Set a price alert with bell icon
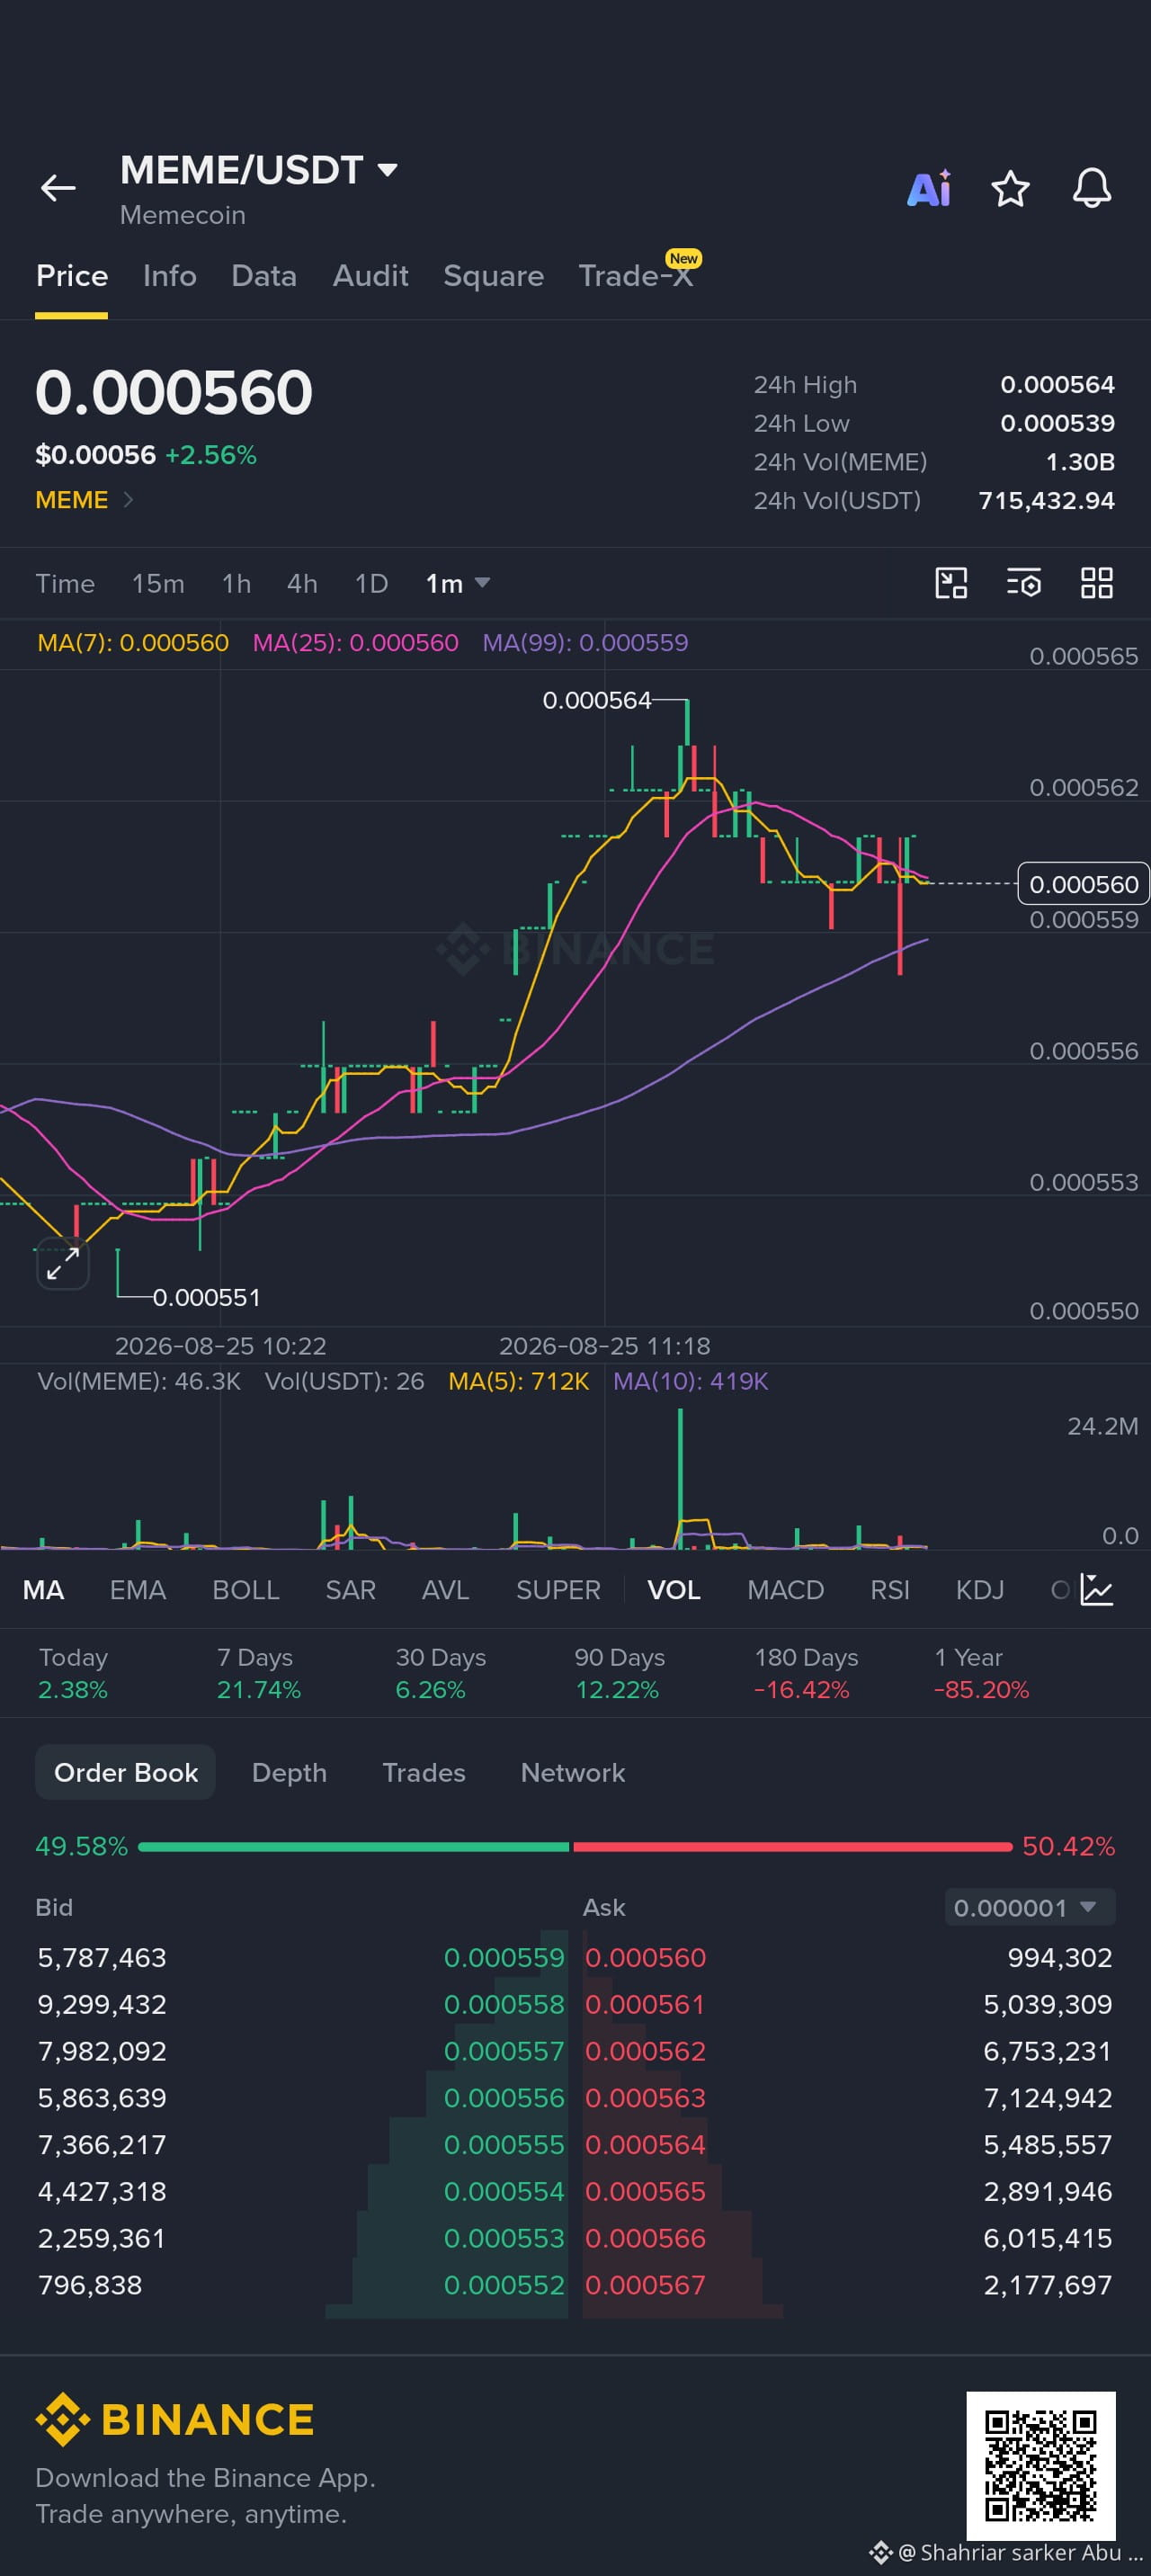This screenshot has width=1151, height=2576. 1091,188
